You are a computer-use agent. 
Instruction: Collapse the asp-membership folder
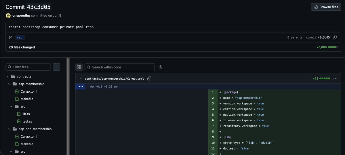coord(9,84)
